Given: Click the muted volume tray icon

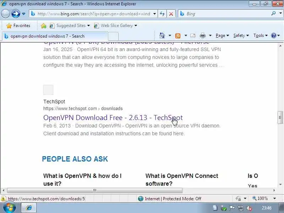Looking at the screenshot, I should (249, 208).
